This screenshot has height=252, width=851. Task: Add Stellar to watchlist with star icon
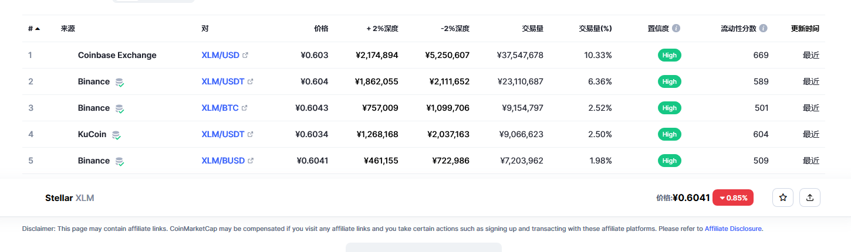pyautogui.click(x=783, y=197)
